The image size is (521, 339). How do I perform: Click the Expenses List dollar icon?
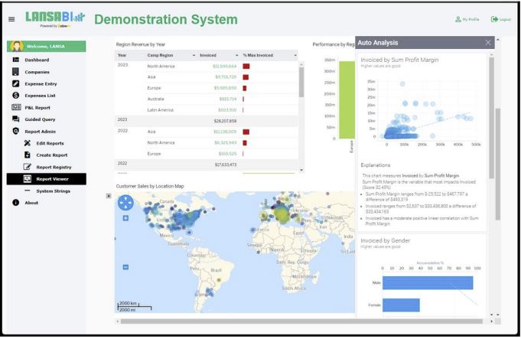click(x=15, y=96)
